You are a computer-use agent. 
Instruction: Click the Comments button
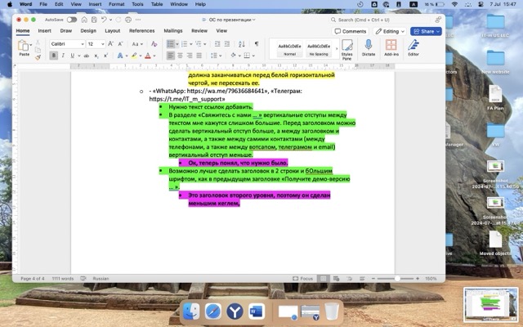point(351,31)
